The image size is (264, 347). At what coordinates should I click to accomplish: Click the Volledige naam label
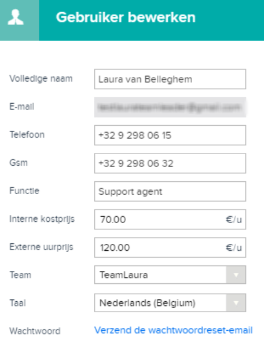pos(41,79)
